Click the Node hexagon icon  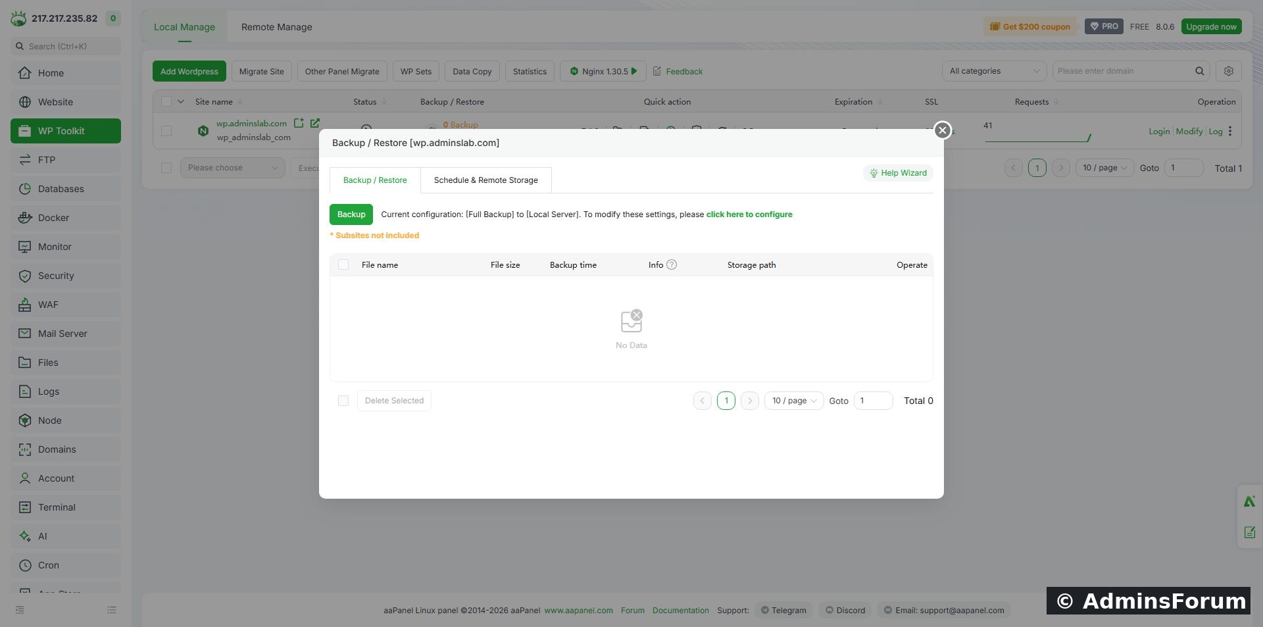[x=25, y=420]
